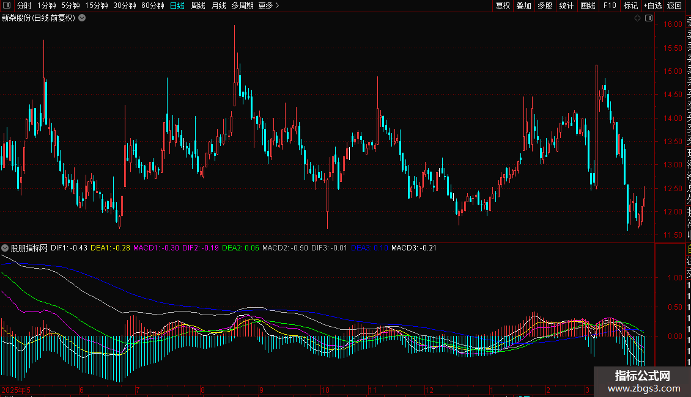Click the 返回 back button
This screenshot has width=691, height=397.
(674, 5)
